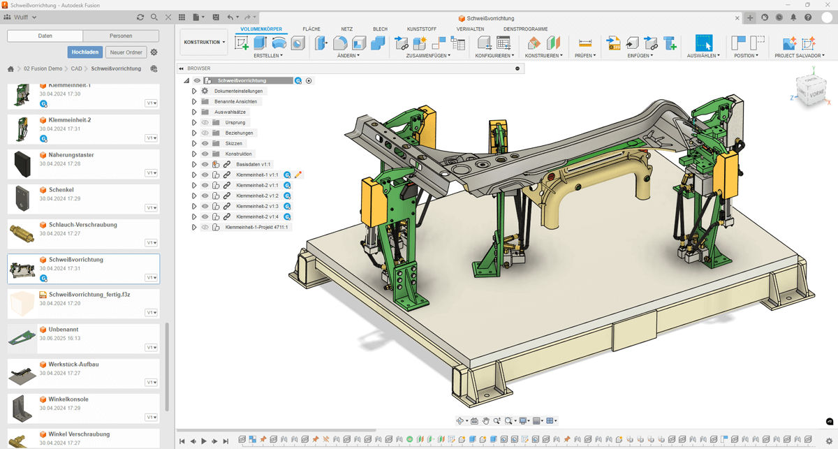
Task: Select the Create Sketch tool
Action: 240,43
